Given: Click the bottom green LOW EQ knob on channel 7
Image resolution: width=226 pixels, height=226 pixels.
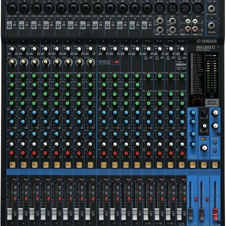Looking at the screenshot, I should (x=79, y=103).
